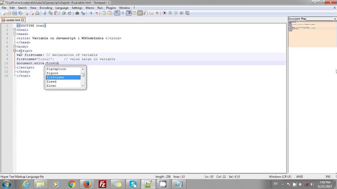
Task: Launch FileZilla from the taskbar
Action: click(x=102, y=184)
